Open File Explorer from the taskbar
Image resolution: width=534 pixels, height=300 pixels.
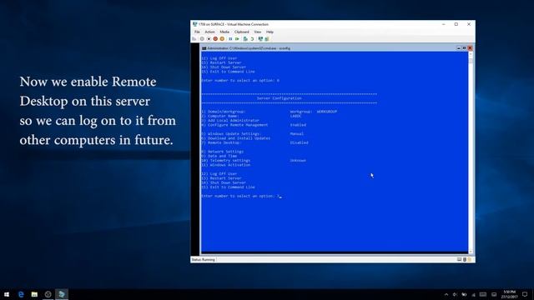tap(34, 294)
